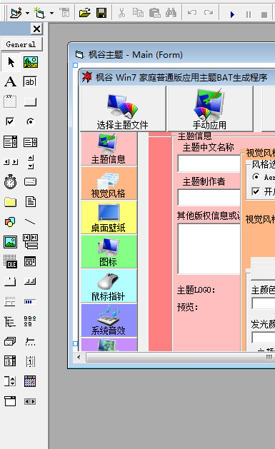The height and width of the screenshot is (449, 275).
Task: Select the ComboBox control tool
Action: point(10,142)
